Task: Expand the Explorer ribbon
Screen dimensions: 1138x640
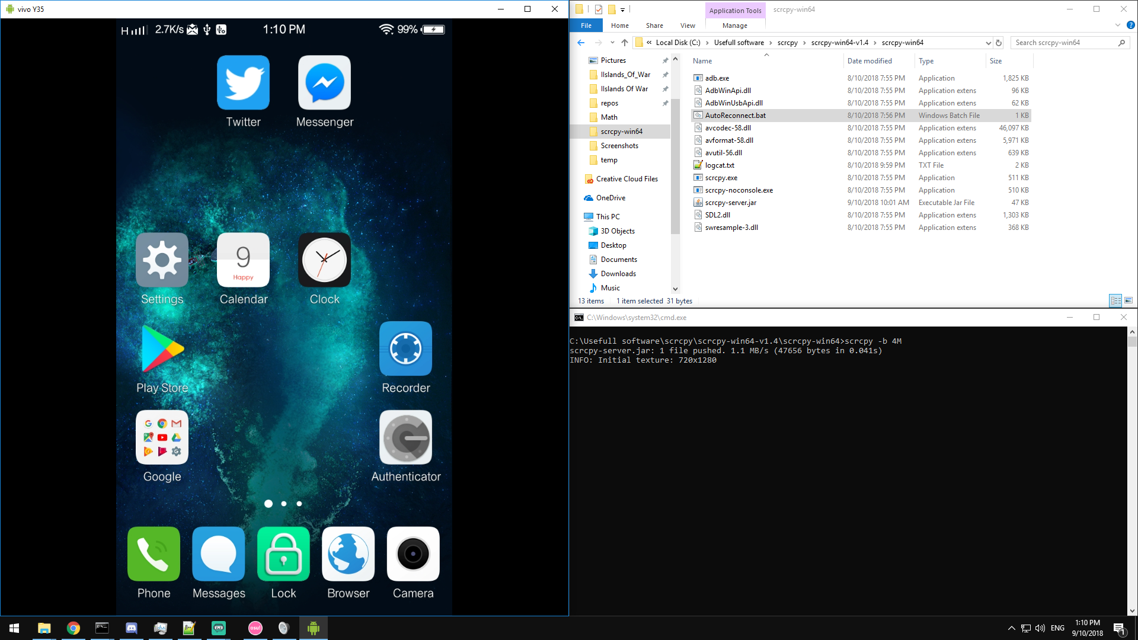Action: click(x=1118, y=25)
